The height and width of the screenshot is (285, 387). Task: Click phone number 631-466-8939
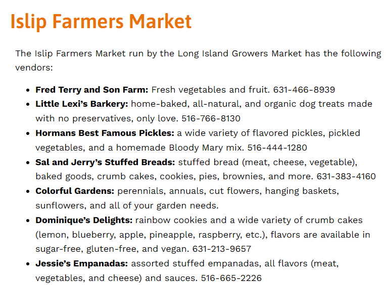[304, 90]
